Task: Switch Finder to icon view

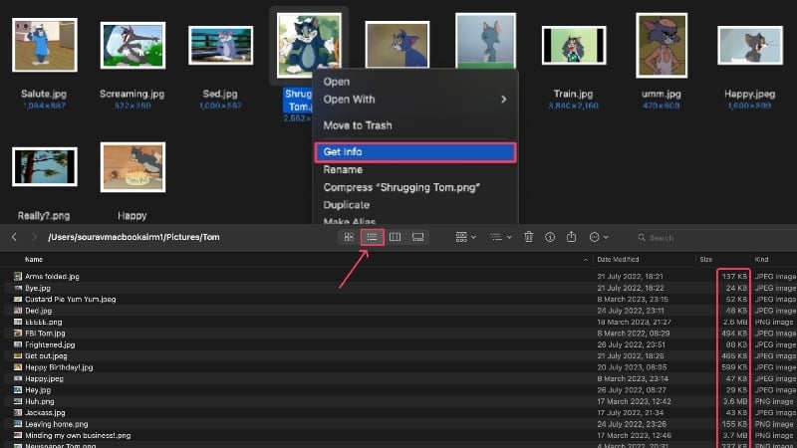Action: click(x=349, y=237)
